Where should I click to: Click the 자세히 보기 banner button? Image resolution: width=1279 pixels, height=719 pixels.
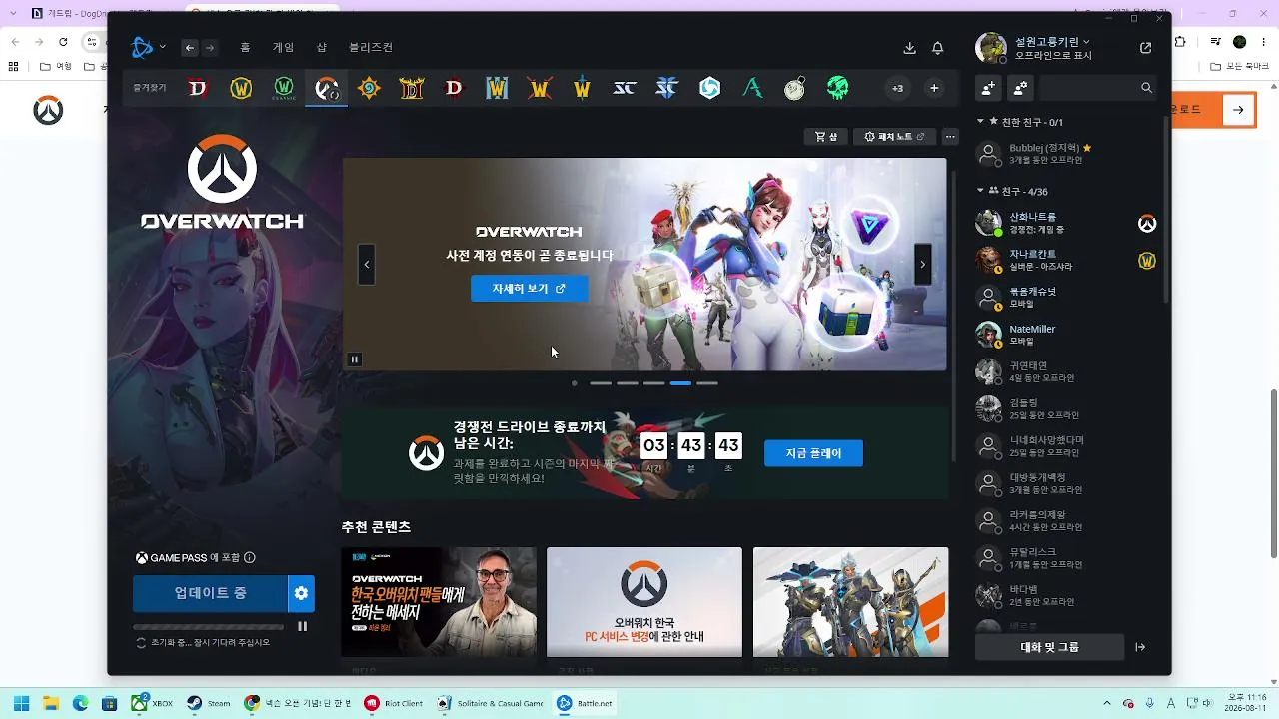tap(529, 289)
